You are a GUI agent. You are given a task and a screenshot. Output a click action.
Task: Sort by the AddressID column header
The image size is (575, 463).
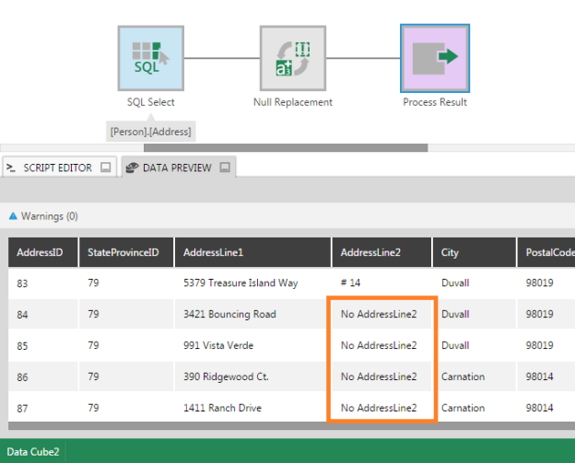[x=40, y=252]
